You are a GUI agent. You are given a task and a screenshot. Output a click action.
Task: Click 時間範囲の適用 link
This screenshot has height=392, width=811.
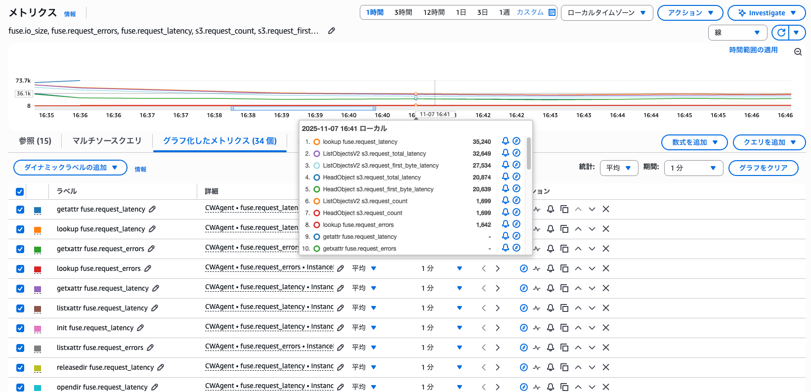[753, 50]
